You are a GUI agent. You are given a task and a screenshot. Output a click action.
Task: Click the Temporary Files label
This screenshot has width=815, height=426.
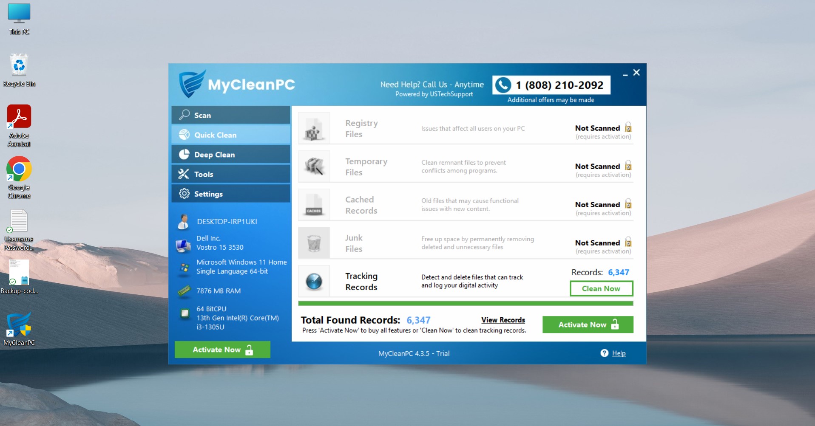coord(366,166)
